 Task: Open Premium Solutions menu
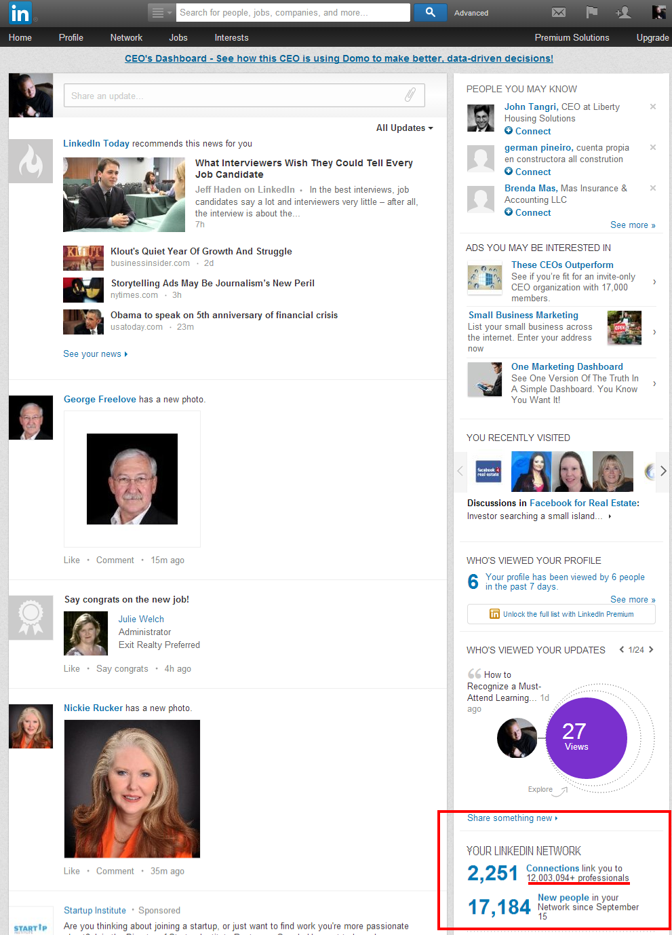pos(572,37)
